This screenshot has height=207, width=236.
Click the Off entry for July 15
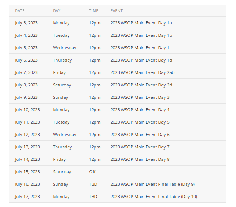point(92,172)
